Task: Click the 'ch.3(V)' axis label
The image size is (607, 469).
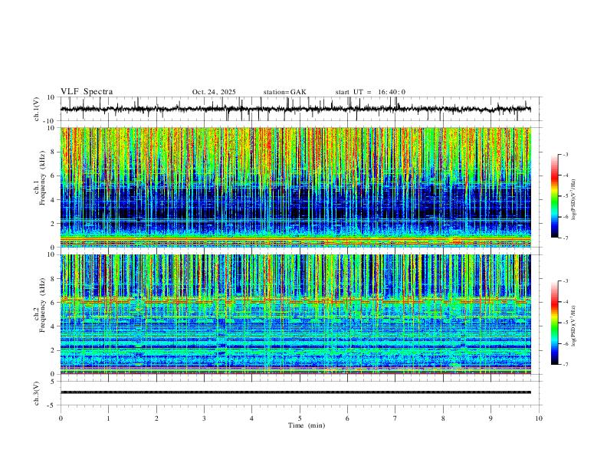Action: point(37,393)
